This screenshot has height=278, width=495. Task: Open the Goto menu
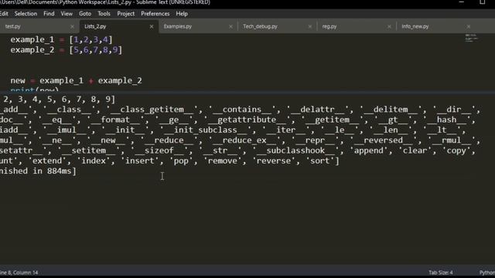pyautogui.click(x=85, y=14)
